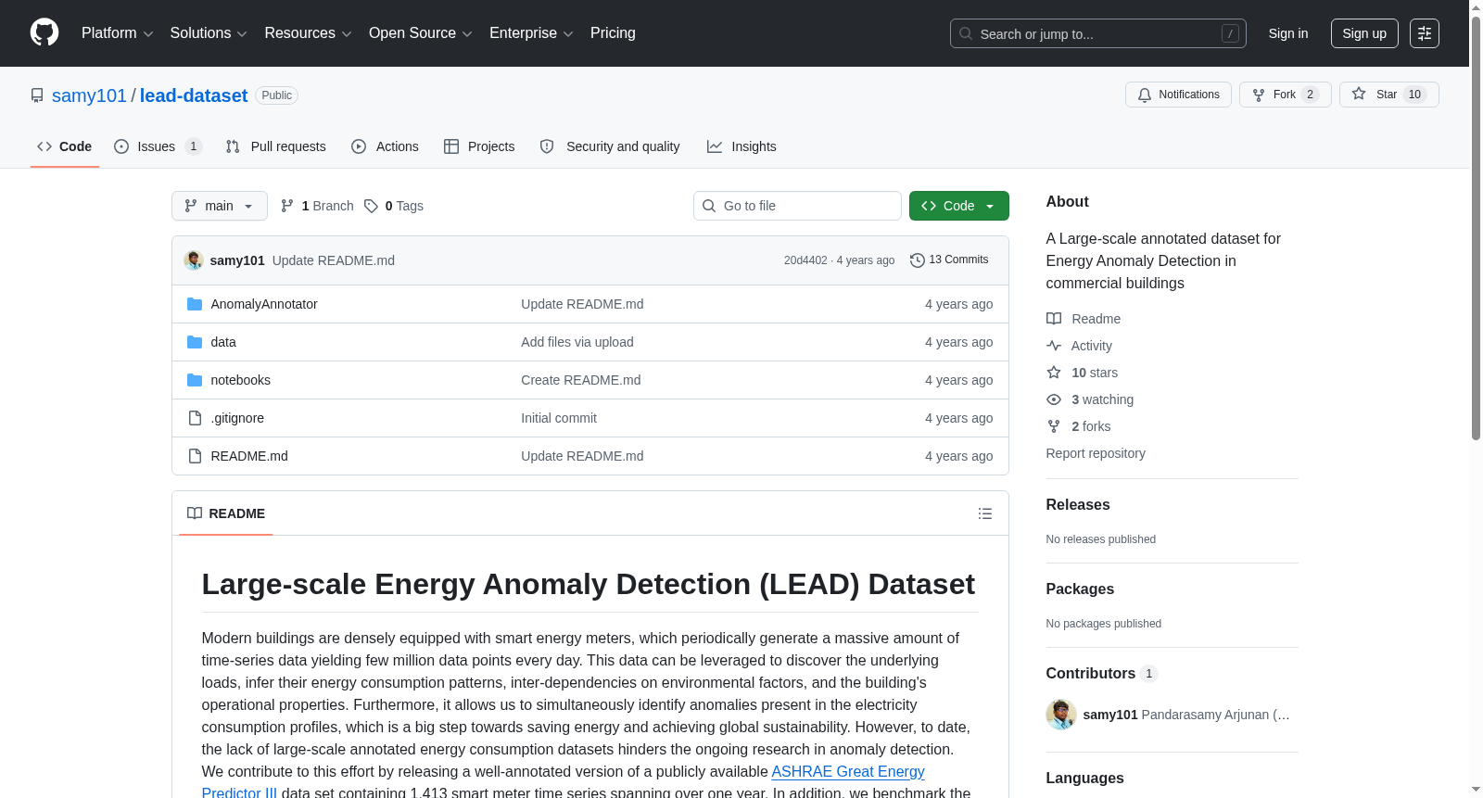1483x798 pixels.
Task: Open the ASHRAE Great Energy link
Action: tap(848, 771)
